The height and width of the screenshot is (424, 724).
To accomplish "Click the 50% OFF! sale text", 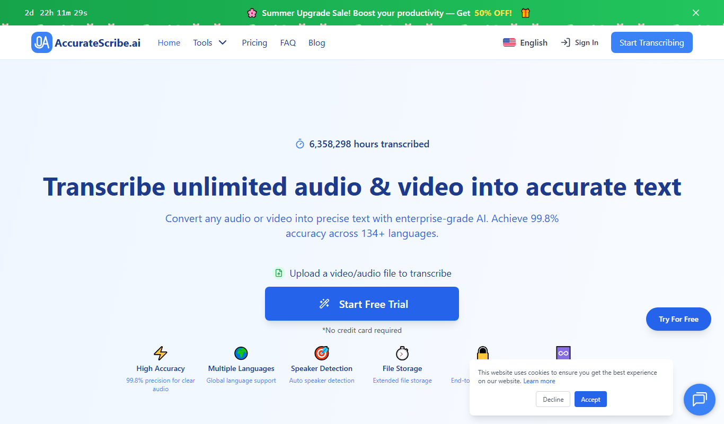I will [493, 13].
